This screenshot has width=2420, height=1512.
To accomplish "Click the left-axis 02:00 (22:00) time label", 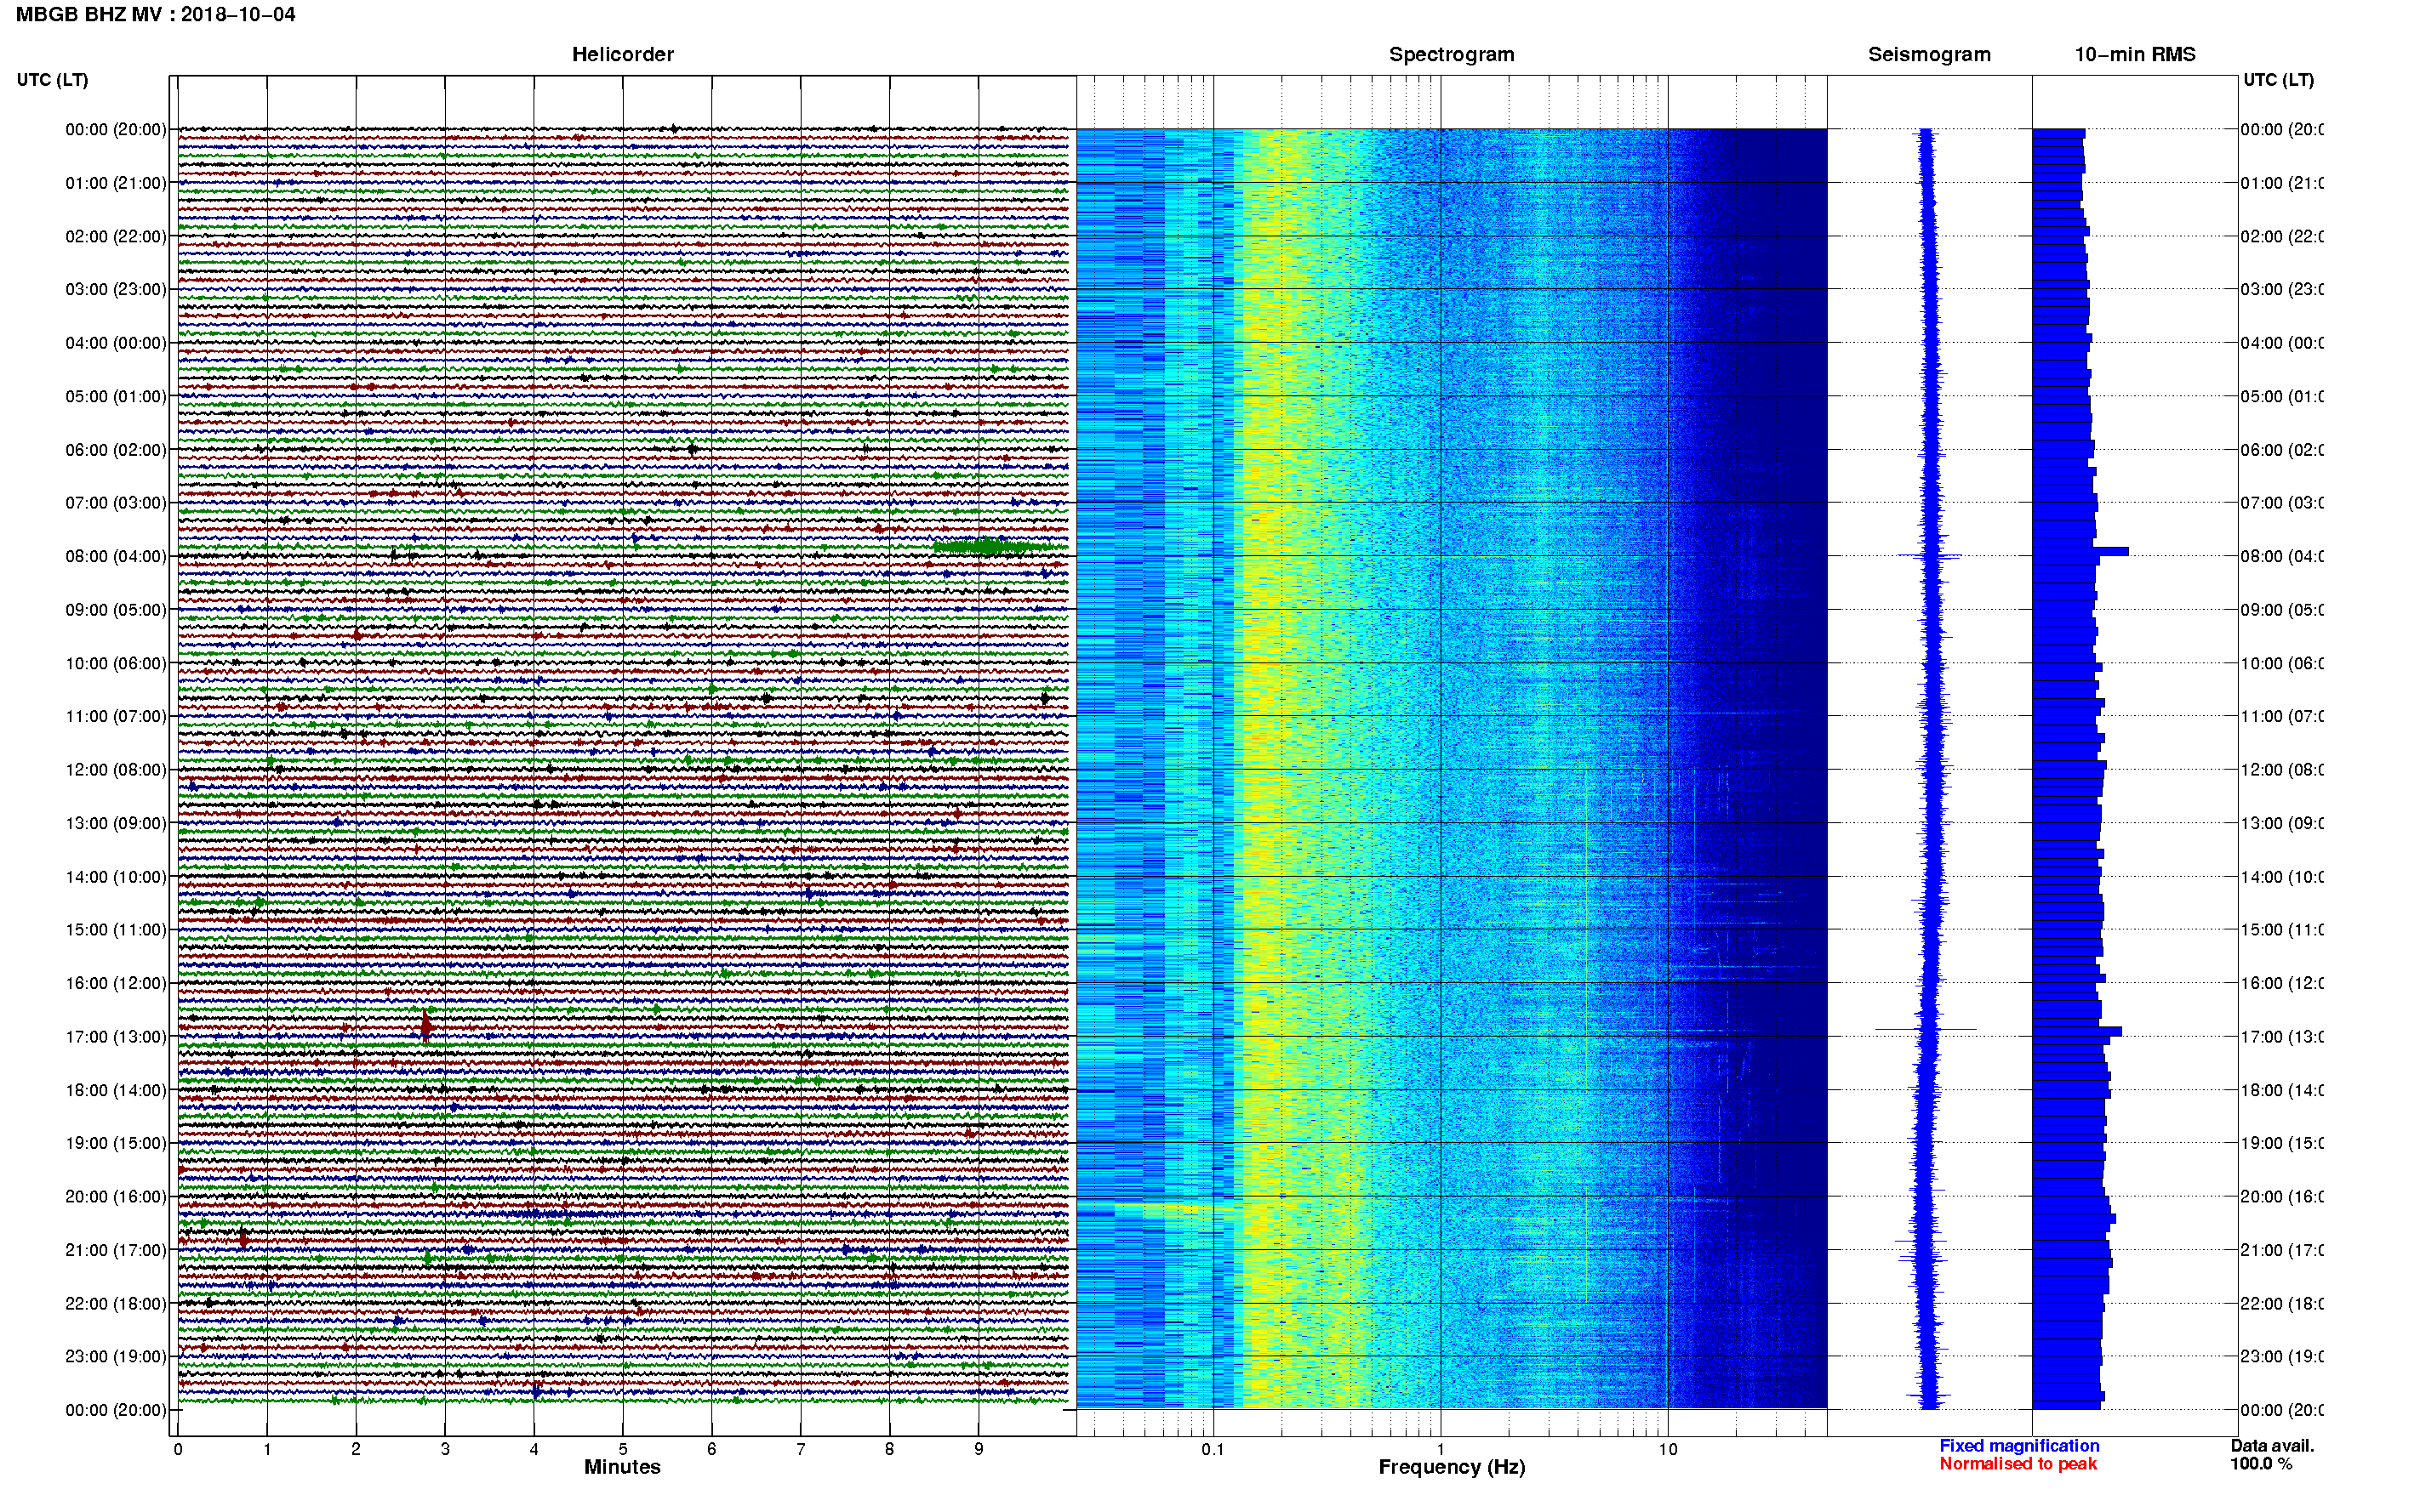I will 116,237.
